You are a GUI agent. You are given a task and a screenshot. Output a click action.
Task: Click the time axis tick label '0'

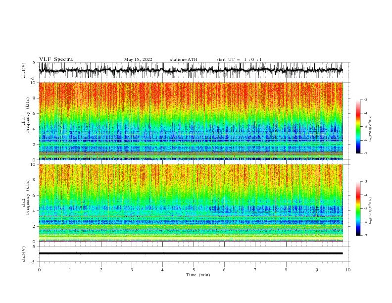39,270
